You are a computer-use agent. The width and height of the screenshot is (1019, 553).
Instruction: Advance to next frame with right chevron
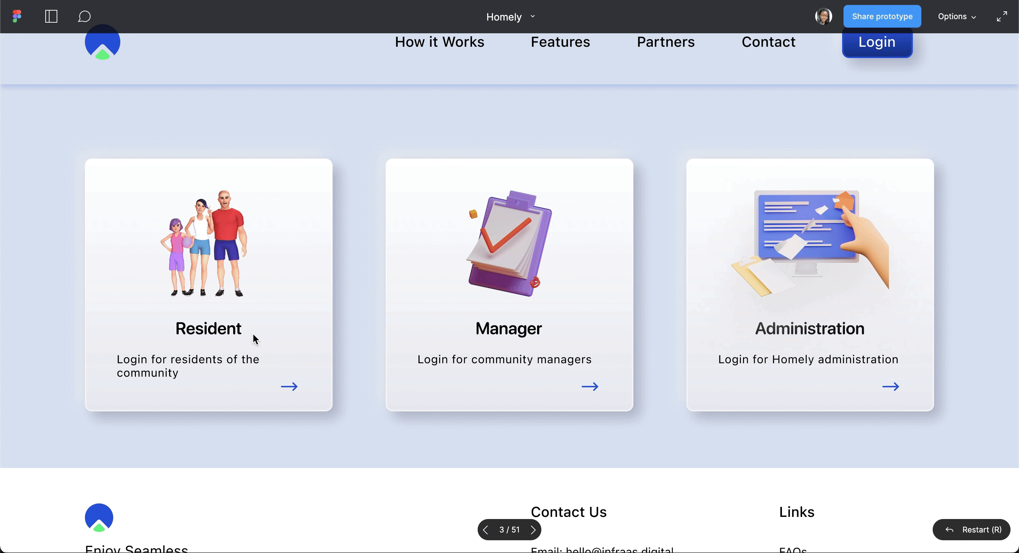tap(533, 530)
